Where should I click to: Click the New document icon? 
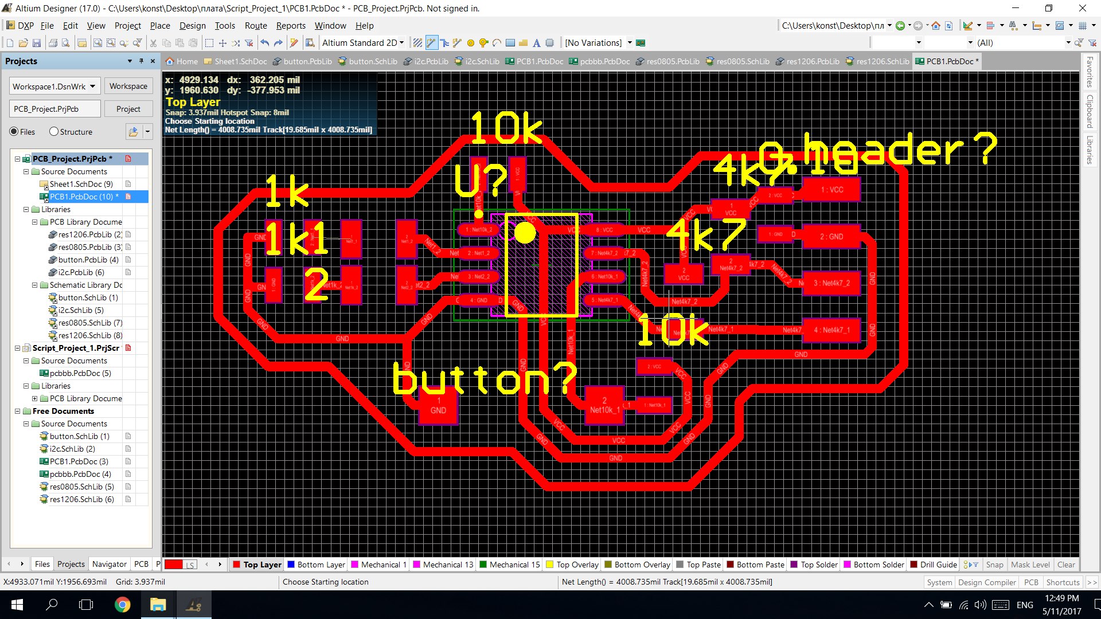[x=10, y=43]
